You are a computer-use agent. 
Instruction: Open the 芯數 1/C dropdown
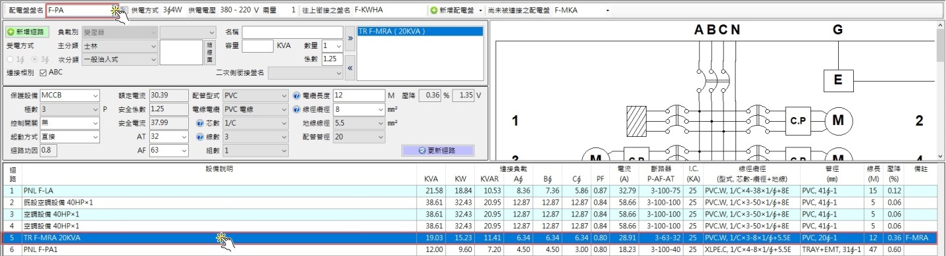coord(255,123)
